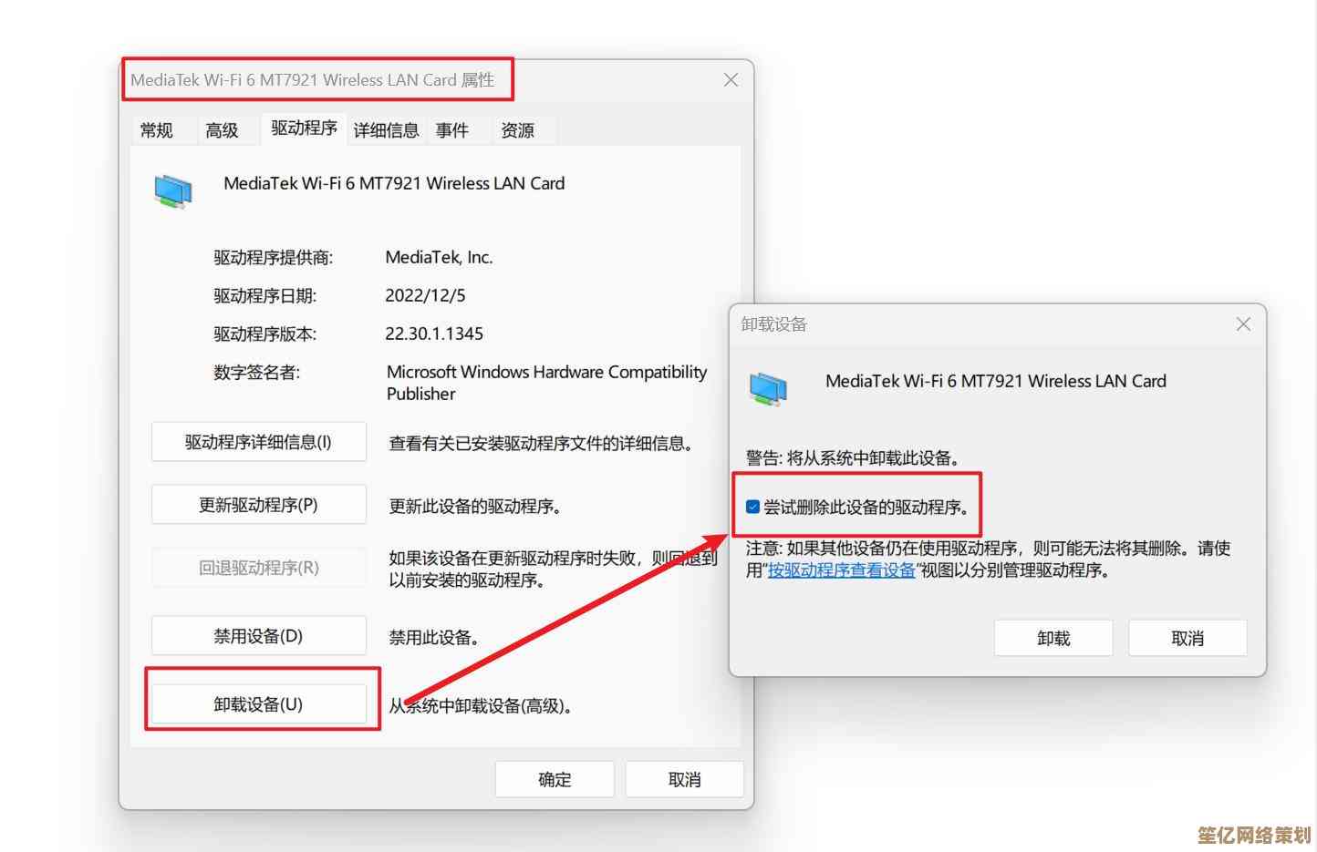The width and height of the screenshot is (1317, 852).
Task: Click 取消 in the uninstall dialog
Action: (x=1187, y=638)
